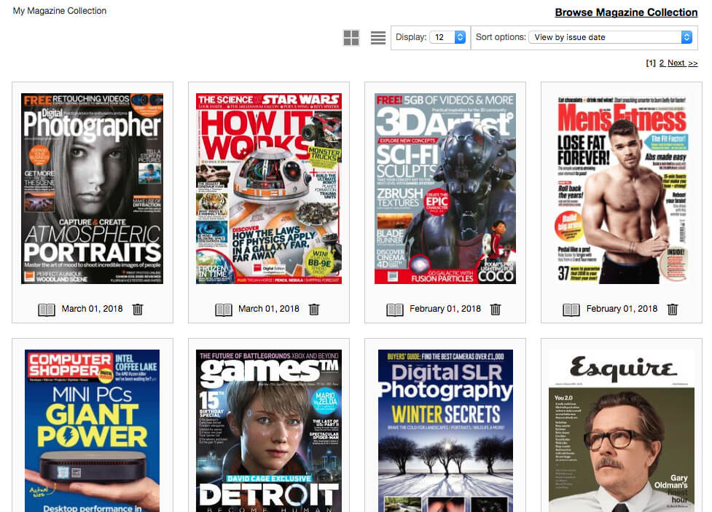
Task: Click the date under Men's Fitness
Action: coord(622,309)
